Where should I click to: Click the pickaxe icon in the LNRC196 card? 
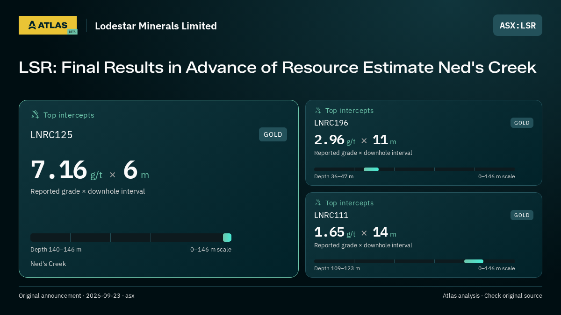pos(318,110)
